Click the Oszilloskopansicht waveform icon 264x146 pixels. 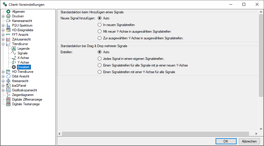8,90
